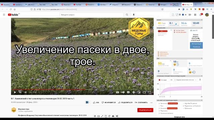Click the '18:49' duration stat
The width and height of the screenshot is (214, 120).
[196, 23]
